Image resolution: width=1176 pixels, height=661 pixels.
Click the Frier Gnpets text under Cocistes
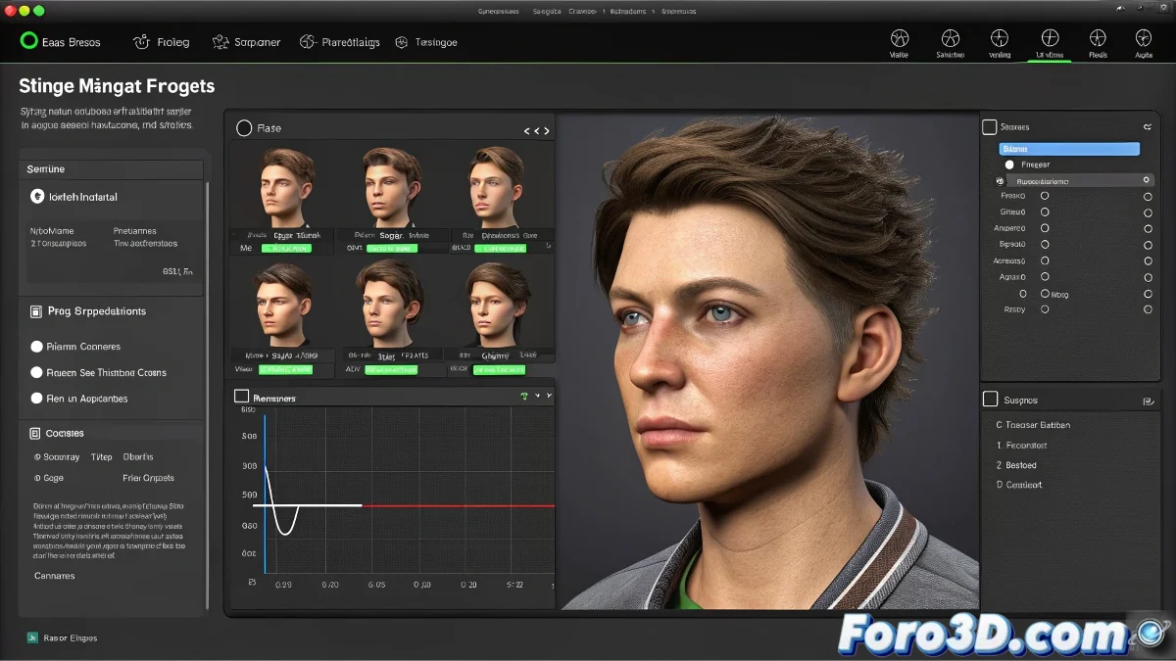(149, 478)
